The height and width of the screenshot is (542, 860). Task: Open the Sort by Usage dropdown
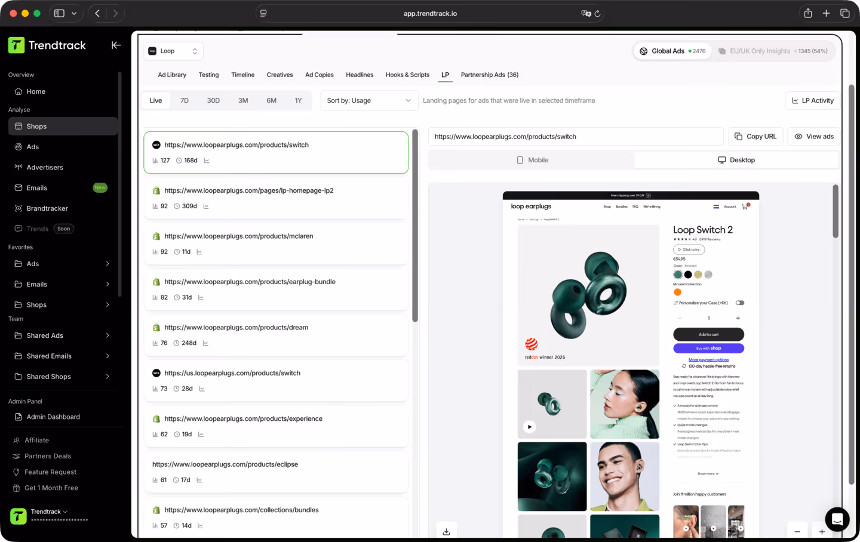[x=368, y=100]
